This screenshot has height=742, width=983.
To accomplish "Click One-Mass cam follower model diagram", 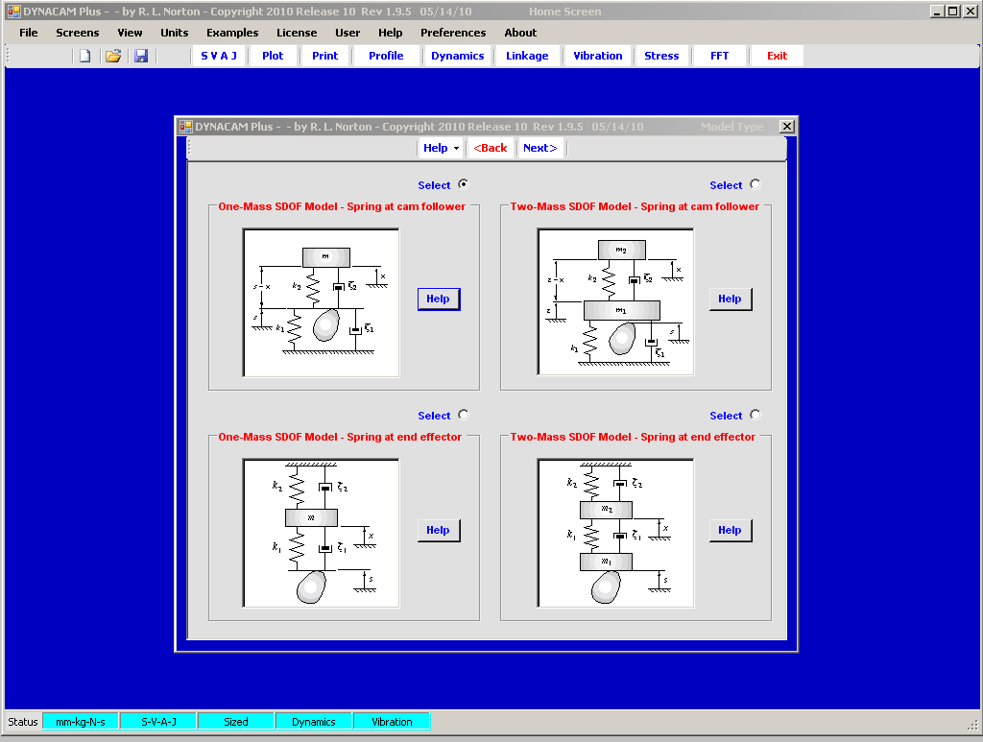I will tap(321, 302).
